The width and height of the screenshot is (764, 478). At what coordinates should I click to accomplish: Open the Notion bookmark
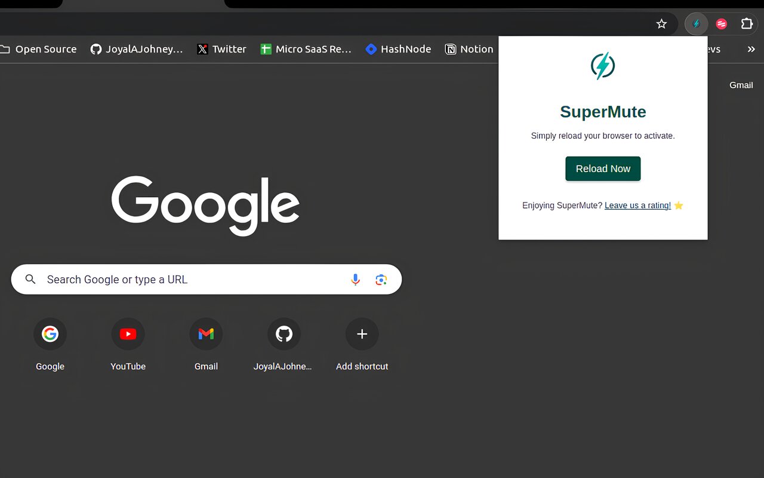[469, 49]
